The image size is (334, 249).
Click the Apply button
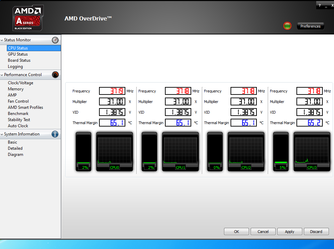290,232
